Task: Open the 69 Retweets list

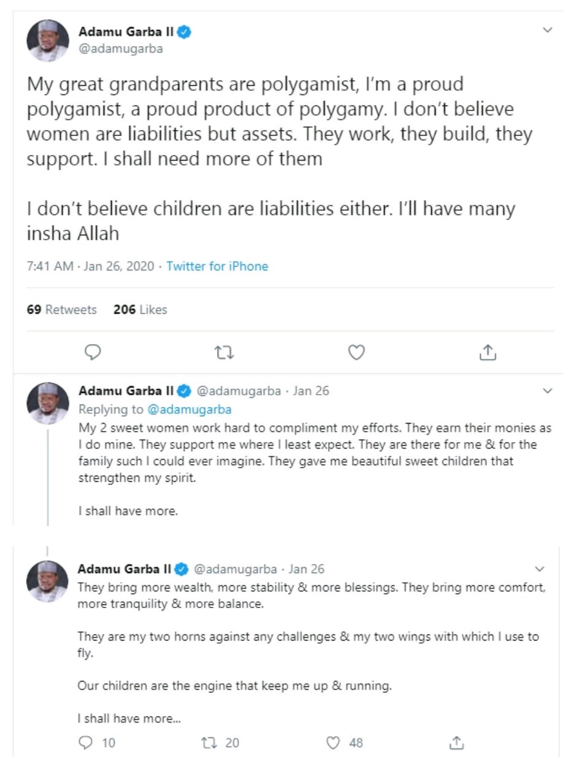Action: (x=61, y=310)
